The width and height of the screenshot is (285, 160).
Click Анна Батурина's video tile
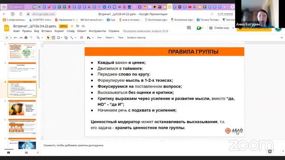[260, 14]
